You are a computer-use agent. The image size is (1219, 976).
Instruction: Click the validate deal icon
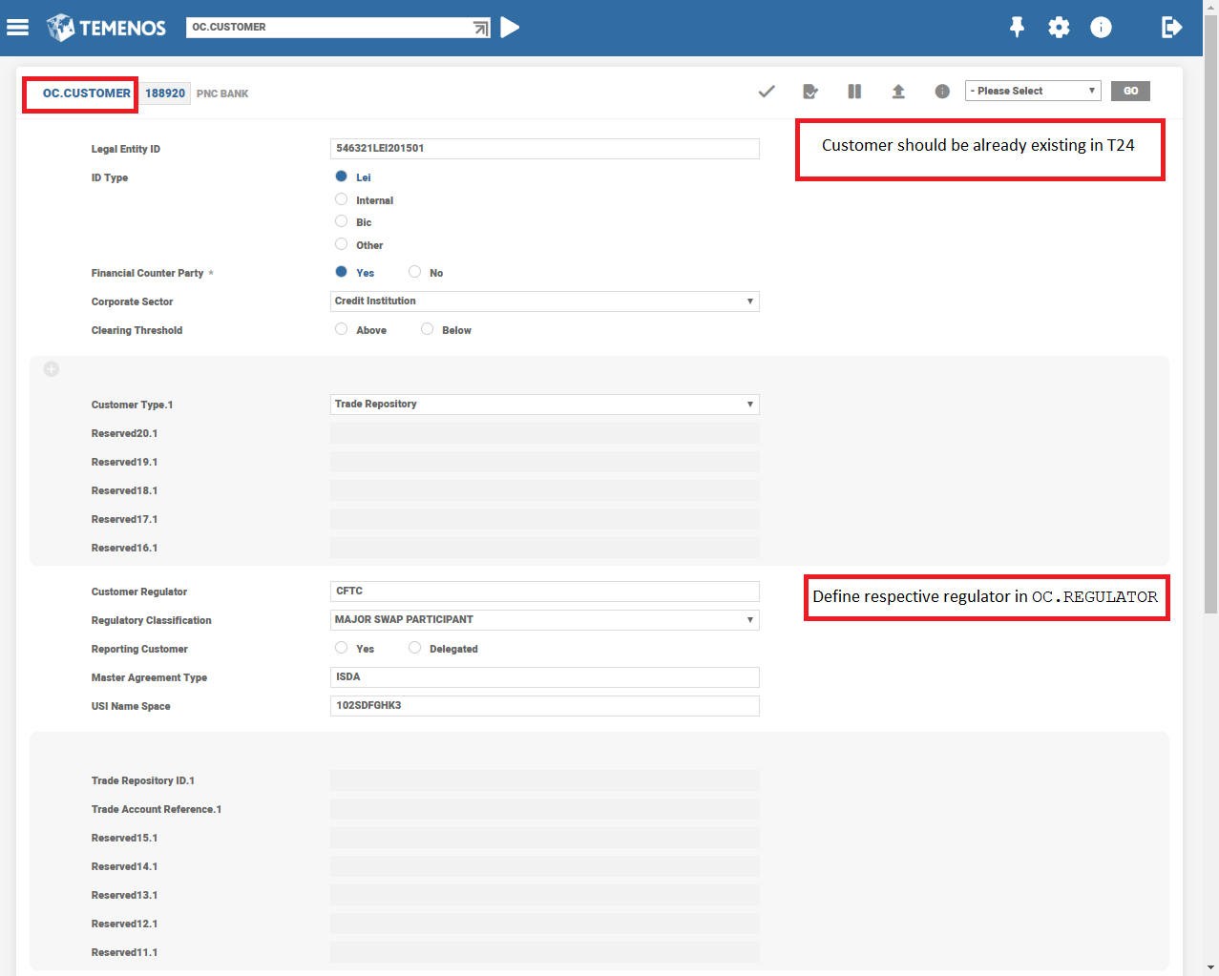(810, 92)
